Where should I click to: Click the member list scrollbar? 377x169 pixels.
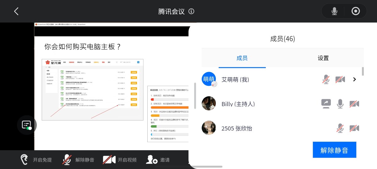[363, 71]
